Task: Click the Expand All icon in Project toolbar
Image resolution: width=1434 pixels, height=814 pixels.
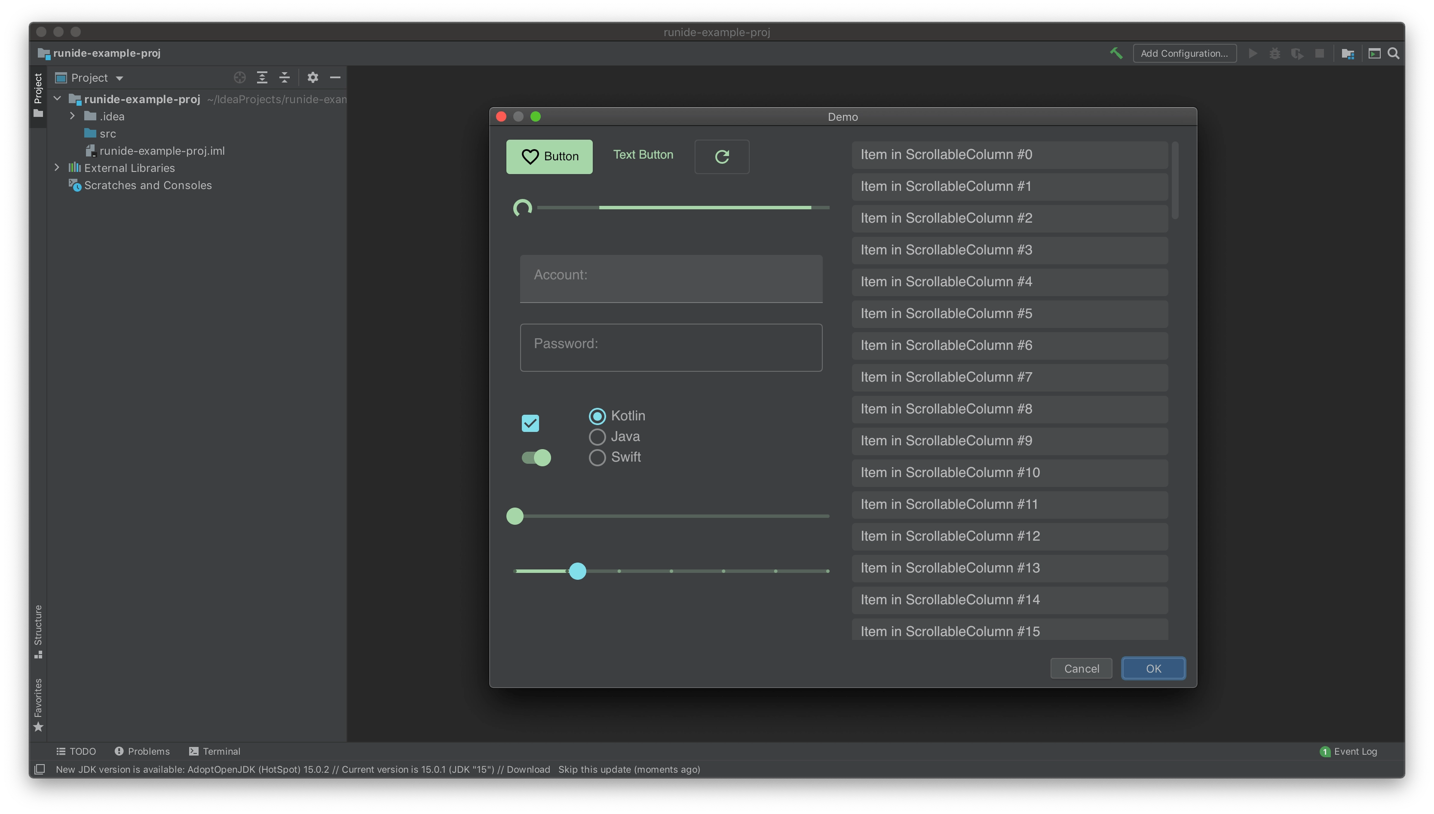Action: point(262,78)
